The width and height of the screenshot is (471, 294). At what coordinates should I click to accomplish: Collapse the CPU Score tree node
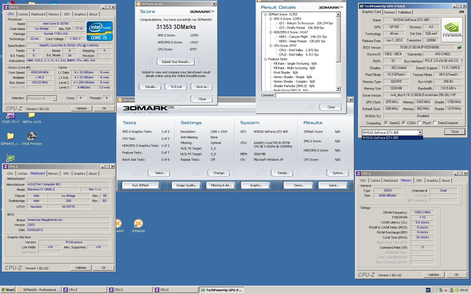pyautogui.click(x=271, y=46)
